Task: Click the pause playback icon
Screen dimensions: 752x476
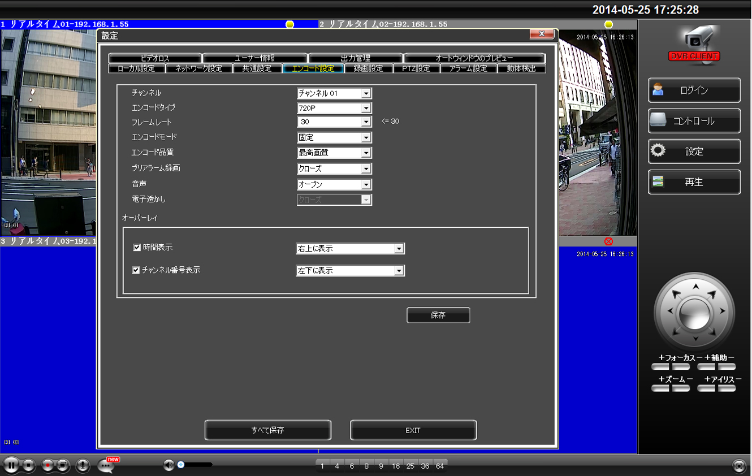Action: tap(11, 465)
